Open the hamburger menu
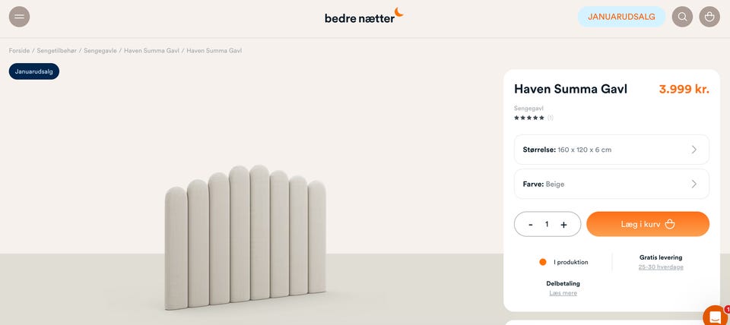 click(19, 17)
